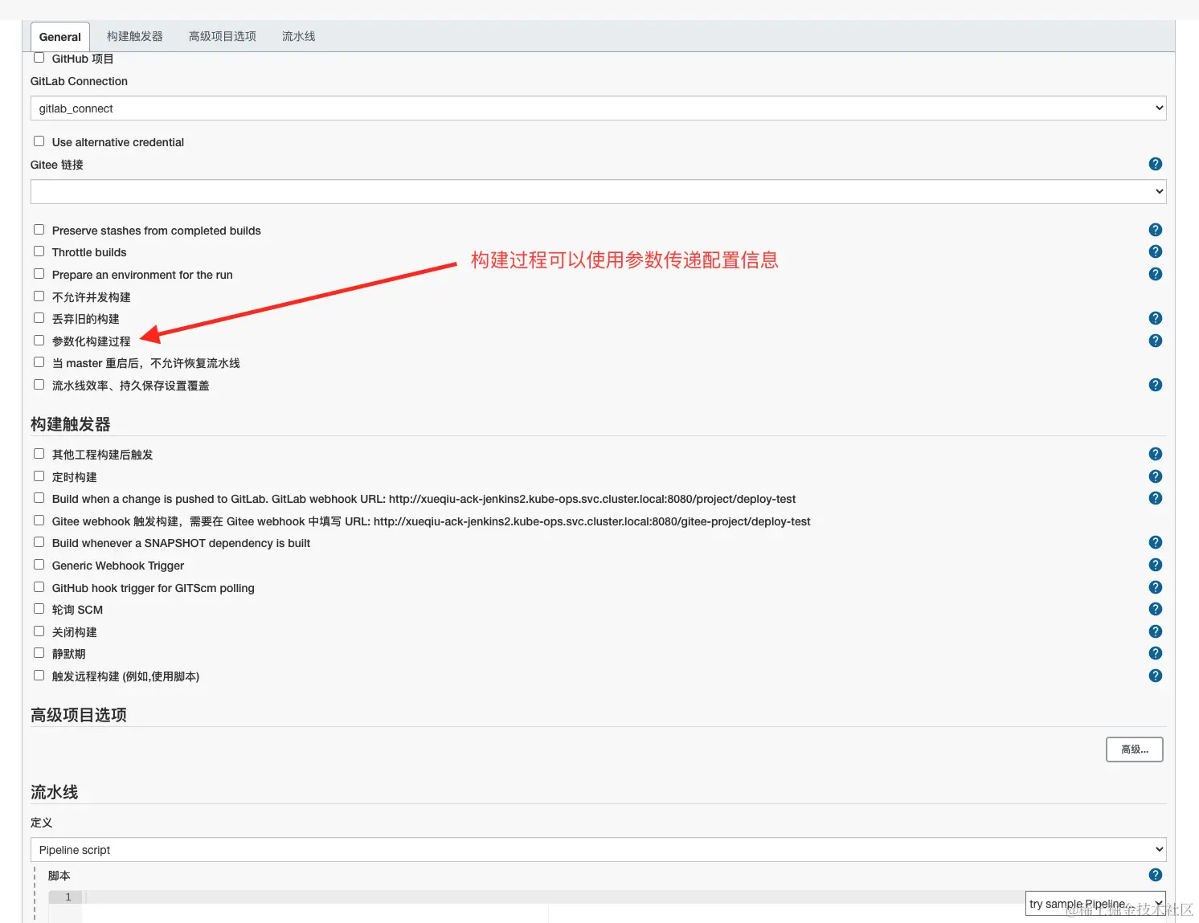Image resolution: width=1199 pixels, height=923 pixels.
Task: Check Use alternative credential
Action: click(x=39, y=141)
